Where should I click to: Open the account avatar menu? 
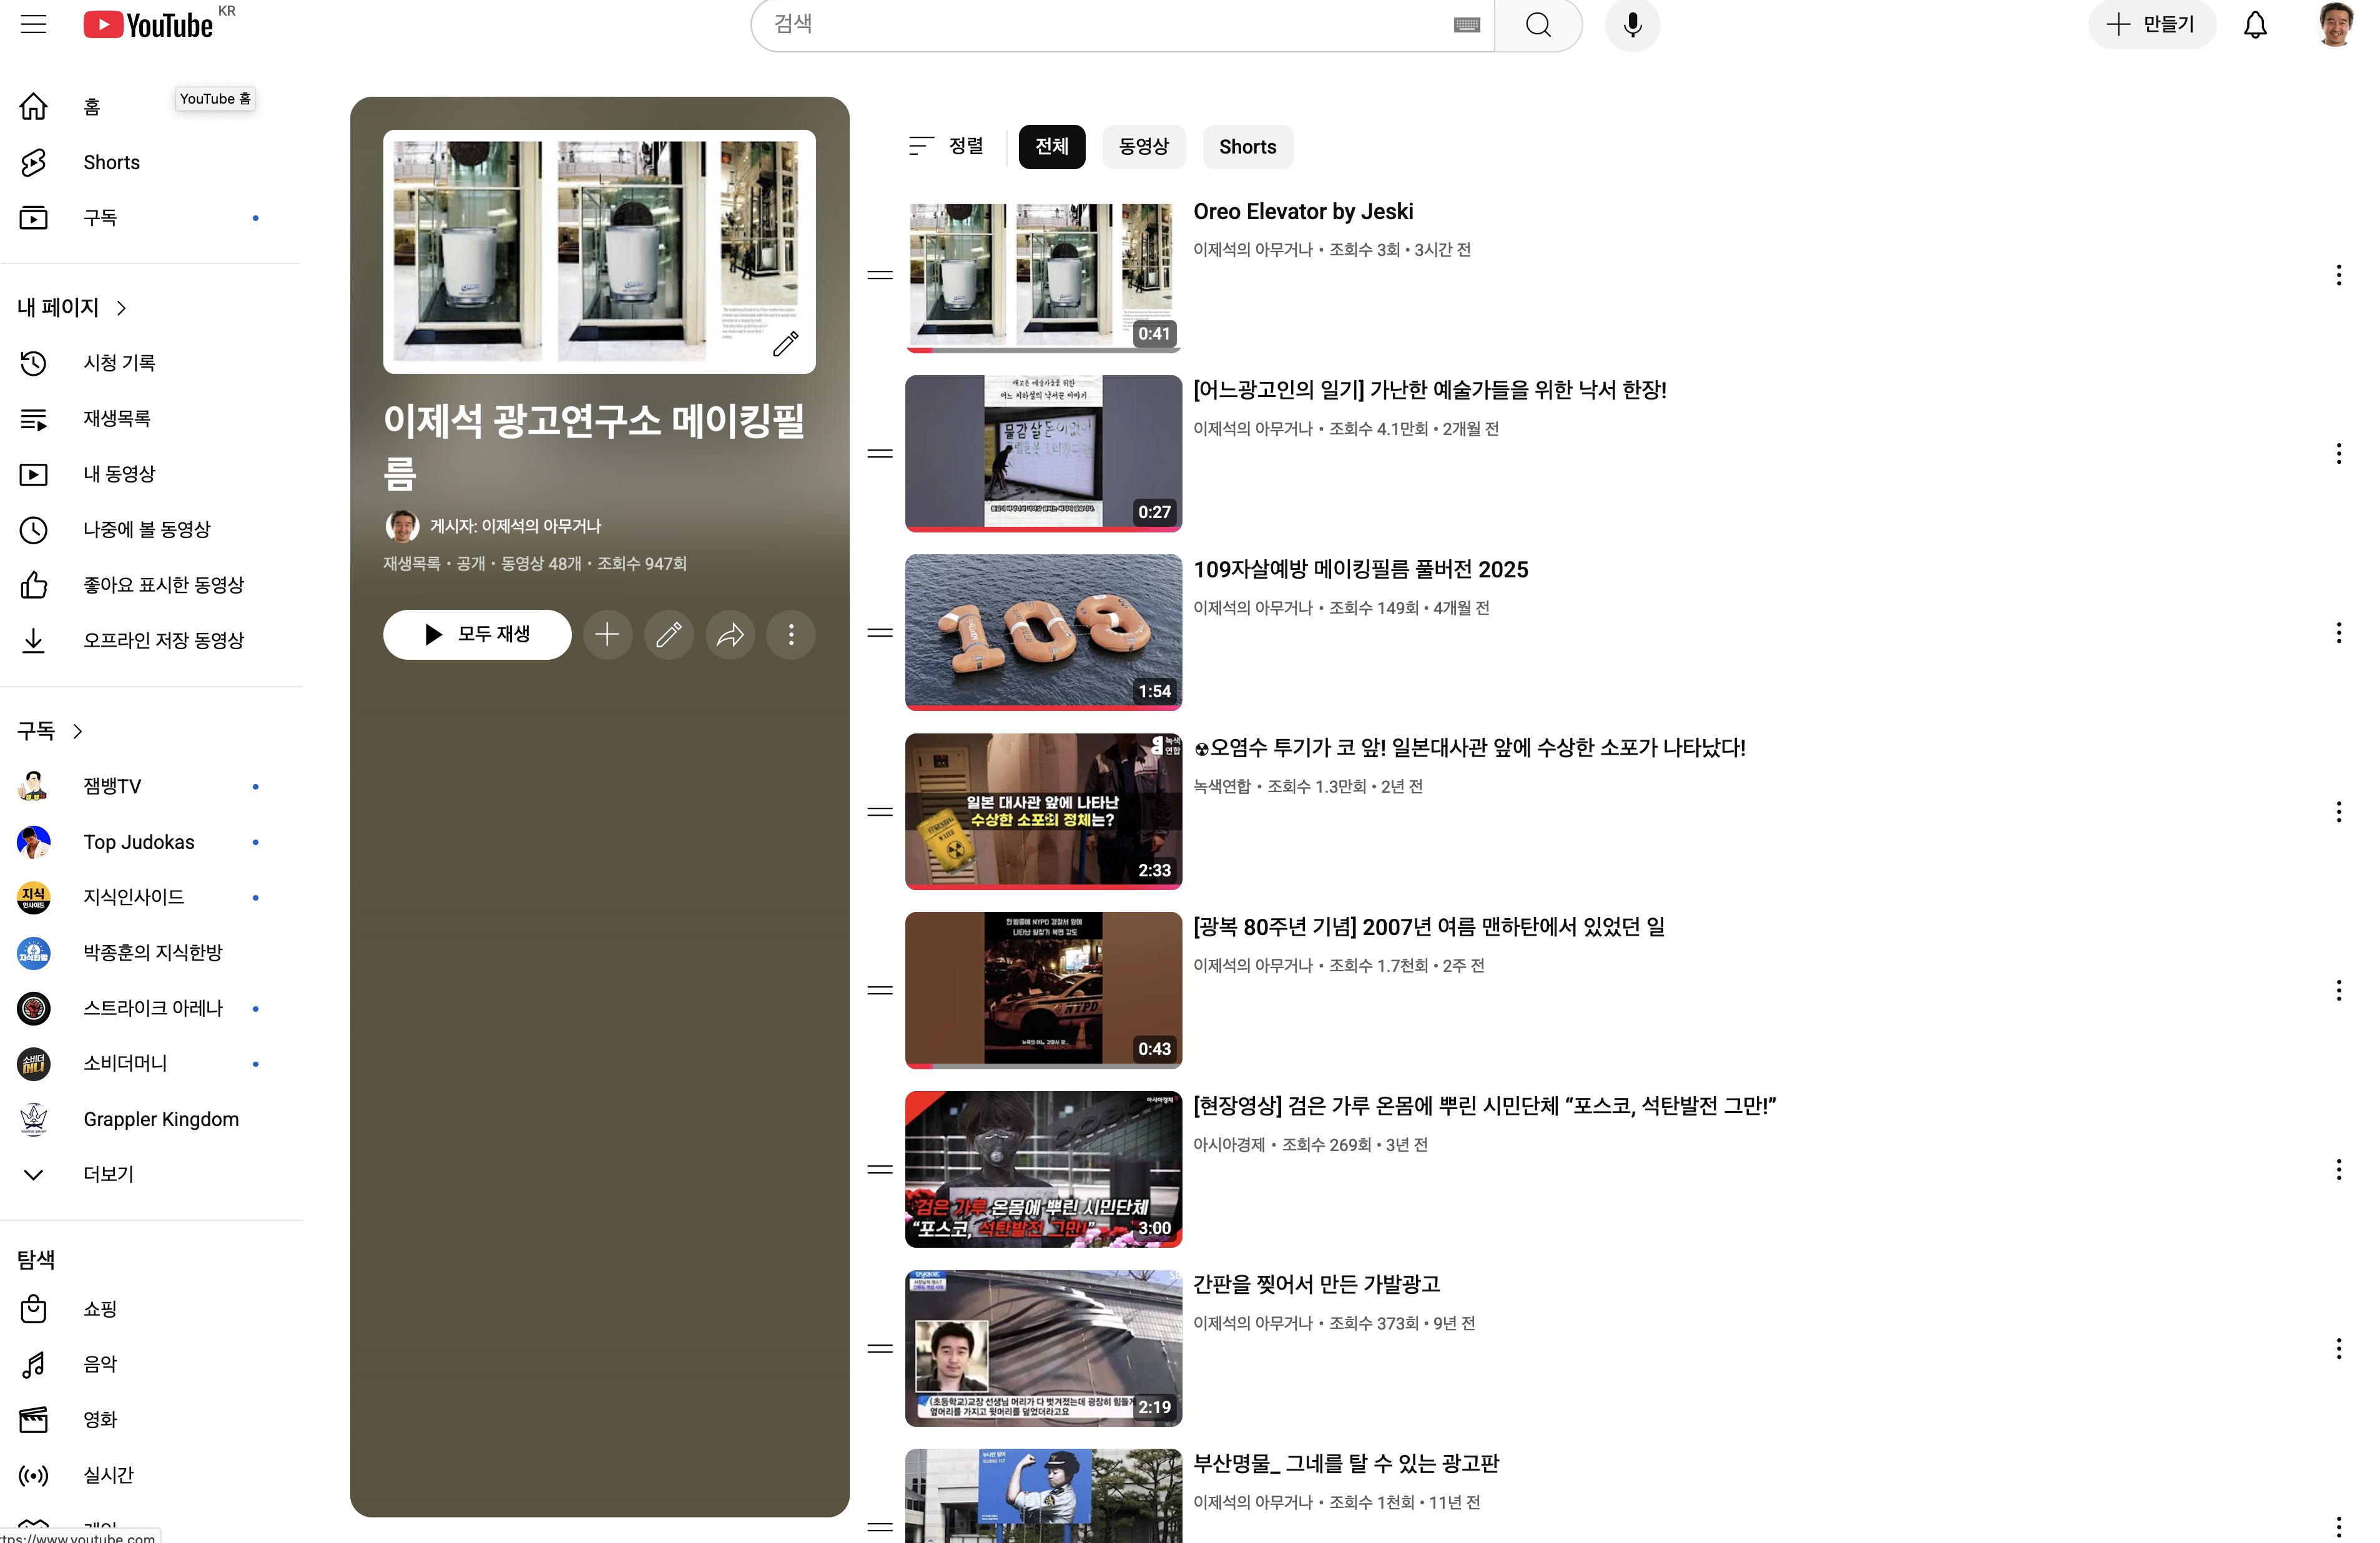pyautogui.click(x=2335, y=25)
